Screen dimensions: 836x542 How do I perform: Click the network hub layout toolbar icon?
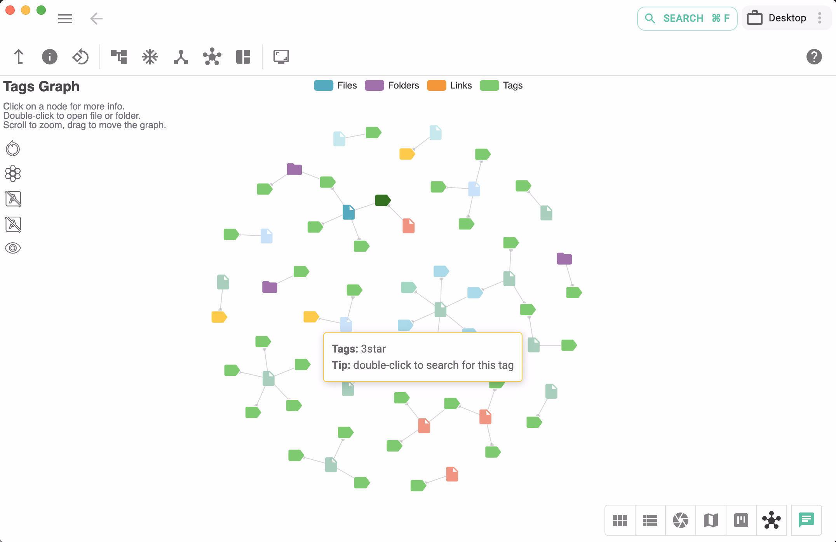pyautogui.click(x=212, y=56)
